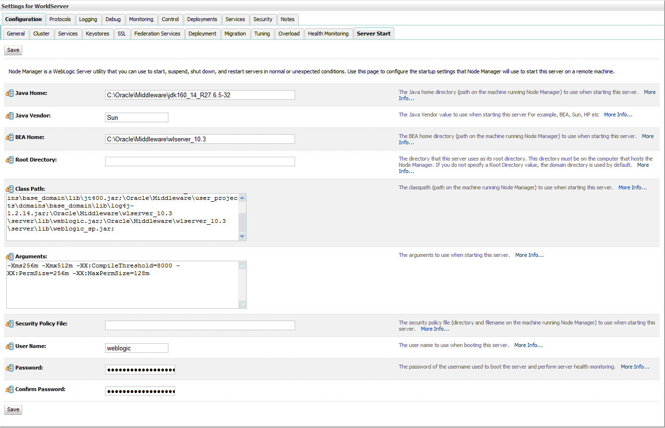Screen dimensions: 665x428
Task: Click into the Java Home path field
Action: (x=200, y=95)
